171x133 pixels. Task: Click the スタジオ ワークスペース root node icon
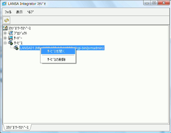click(x=5, y=28)
